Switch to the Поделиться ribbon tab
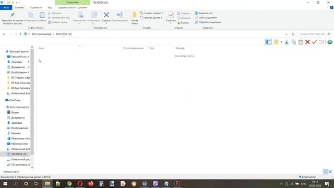Screen dimensions: 334x188 point(35,7)
